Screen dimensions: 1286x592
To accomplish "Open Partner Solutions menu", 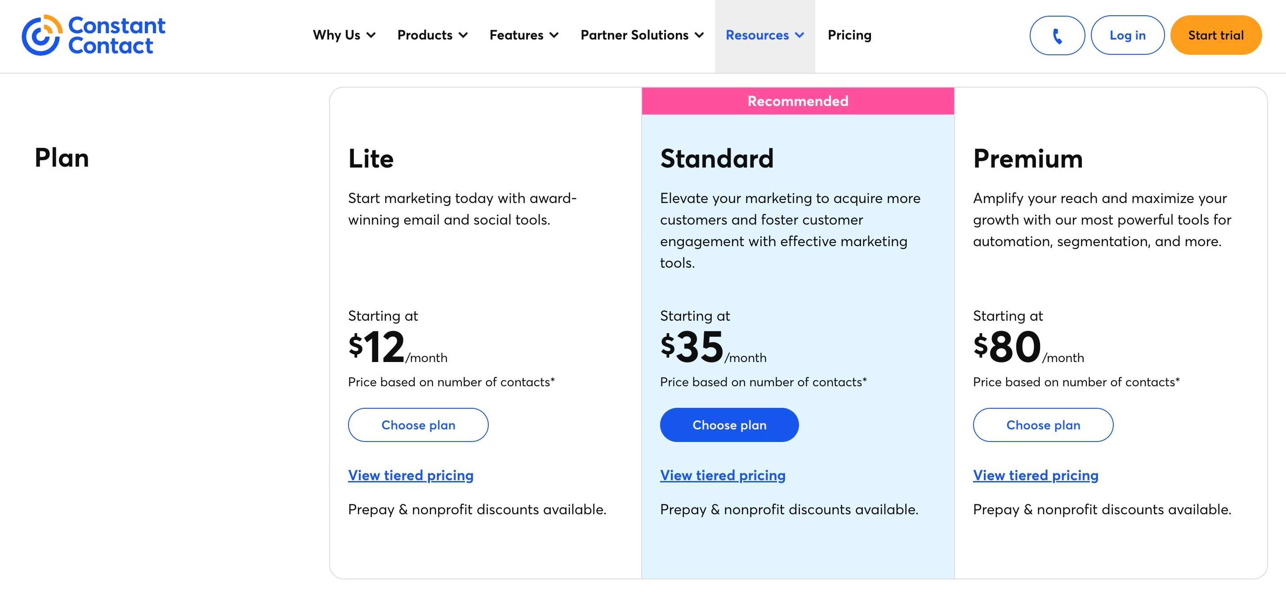I will (642, 35).
